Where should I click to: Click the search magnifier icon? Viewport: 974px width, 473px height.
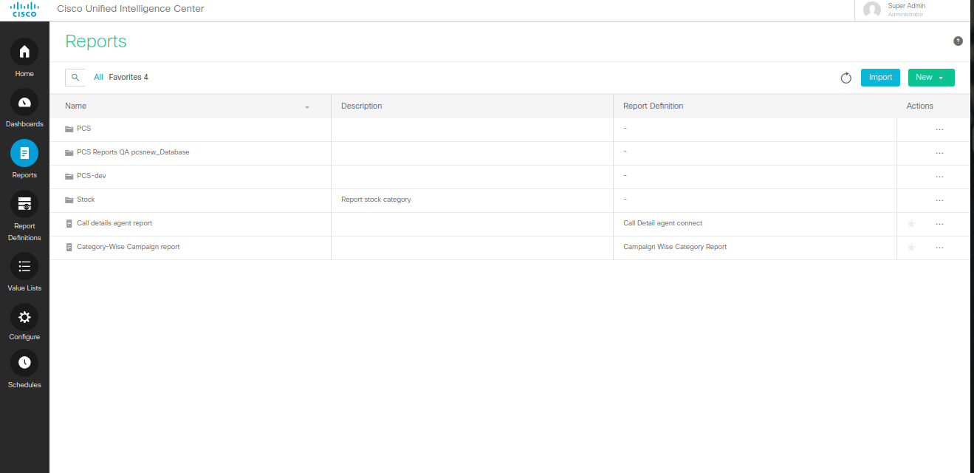click(75, 78)
